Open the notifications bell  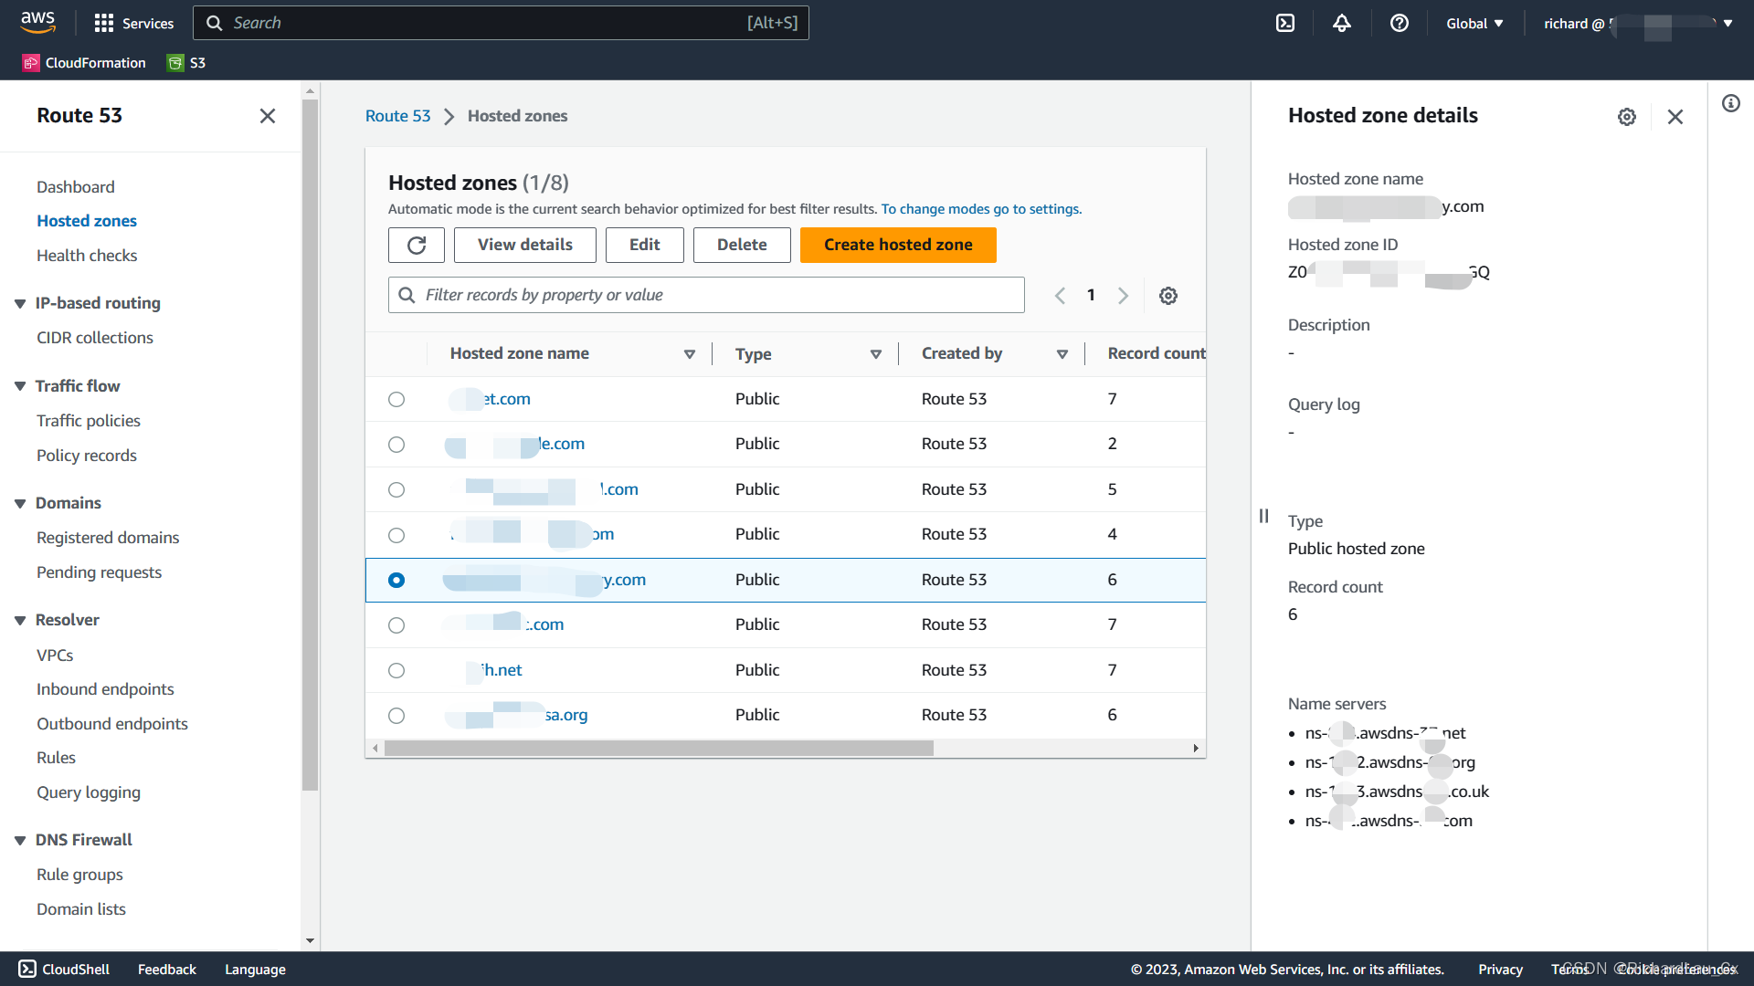(1342, 23)
